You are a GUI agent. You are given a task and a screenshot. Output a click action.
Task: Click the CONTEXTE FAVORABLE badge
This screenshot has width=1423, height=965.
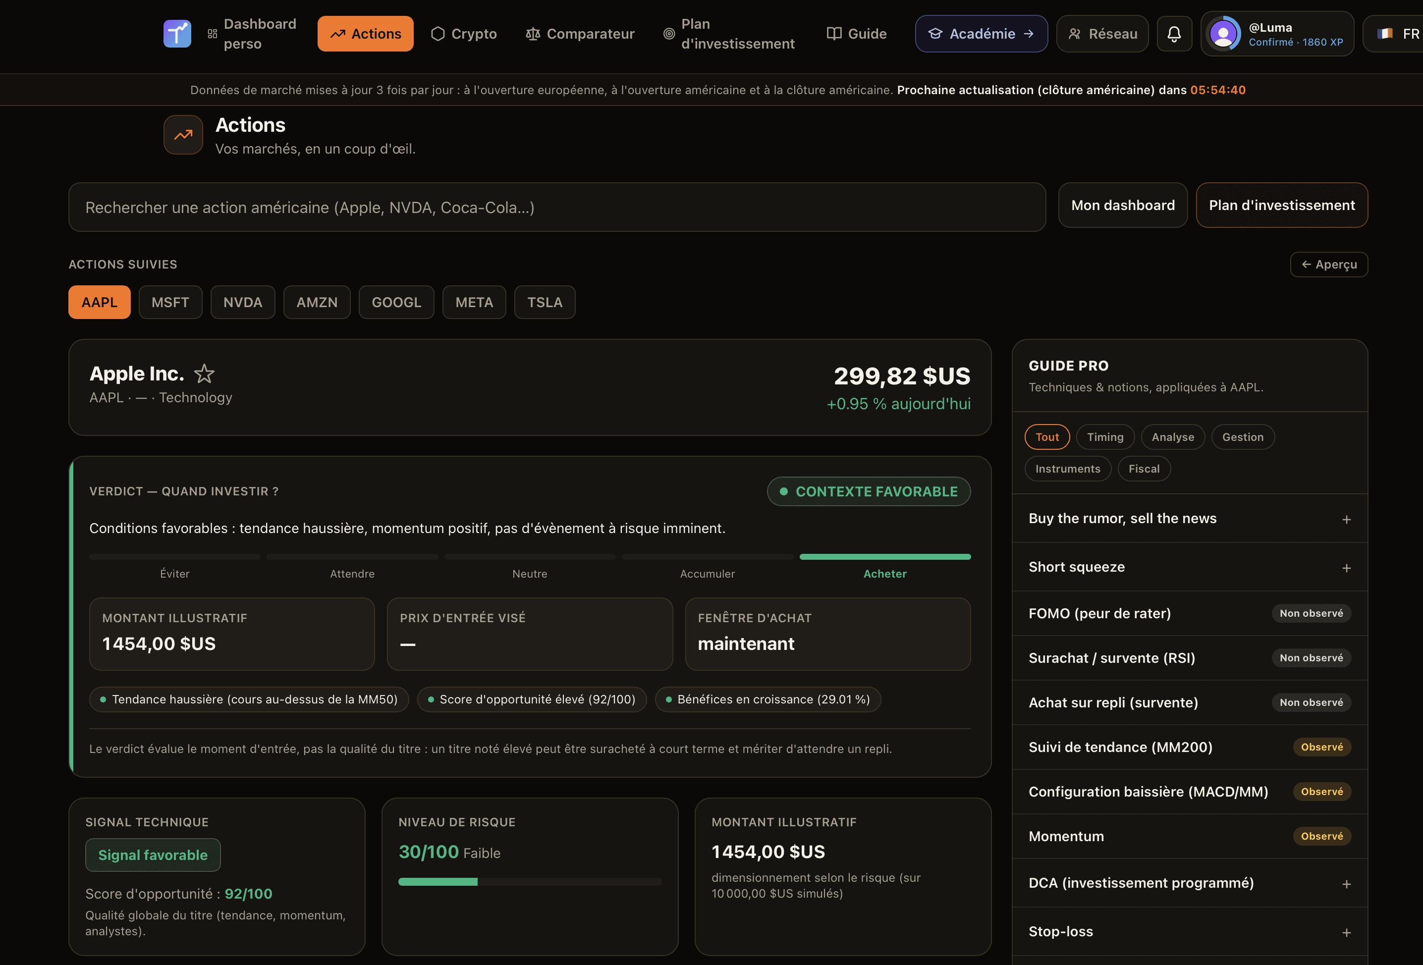coord(869,491)
